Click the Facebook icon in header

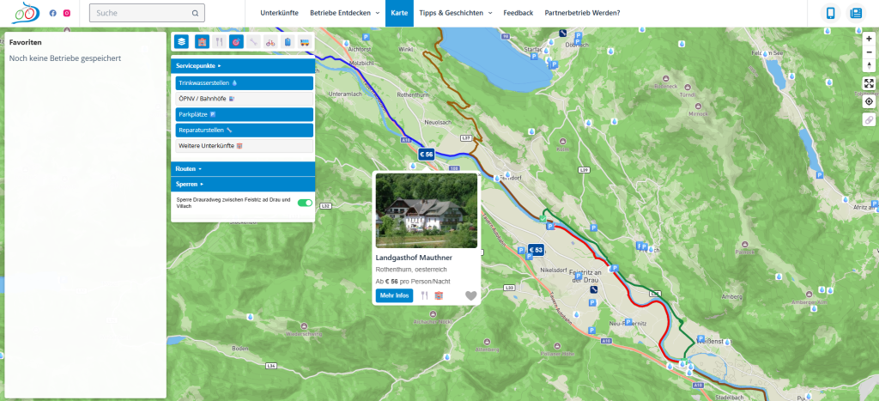(53, 13)
